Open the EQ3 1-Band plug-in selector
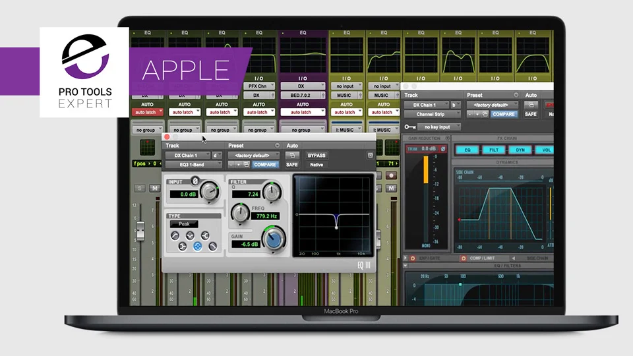This screenshot has width=633, height=356. [194, 165]
